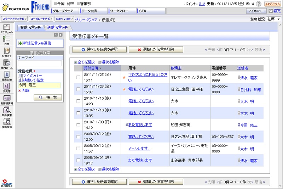Open the 社員名簿 sidebar icon
Screen dimensions: 283x189
[x=7, y=76]
